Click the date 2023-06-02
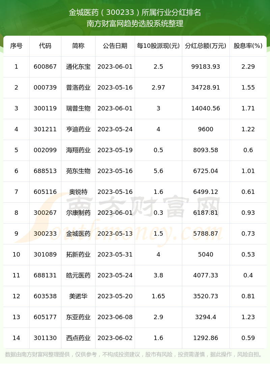 [115, 338]
